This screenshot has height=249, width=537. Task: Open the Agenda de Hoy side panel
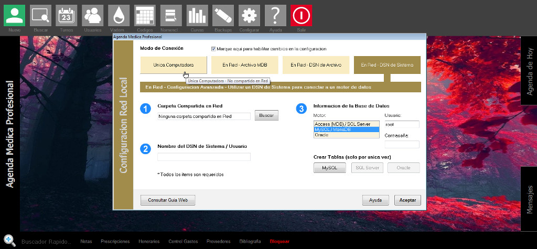click(x=529, y=71)
